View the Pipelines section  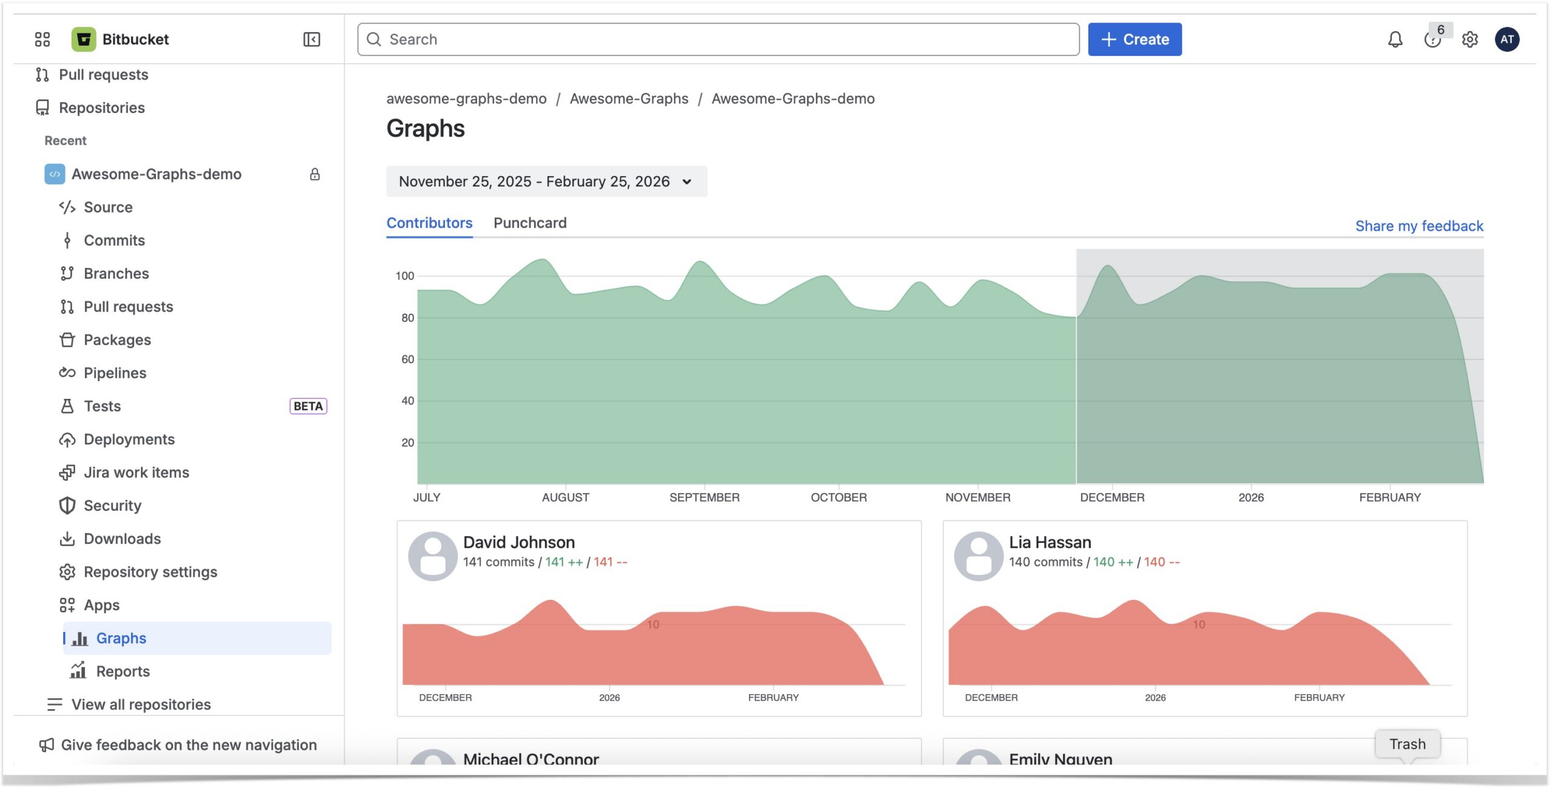tap(115, 372)
